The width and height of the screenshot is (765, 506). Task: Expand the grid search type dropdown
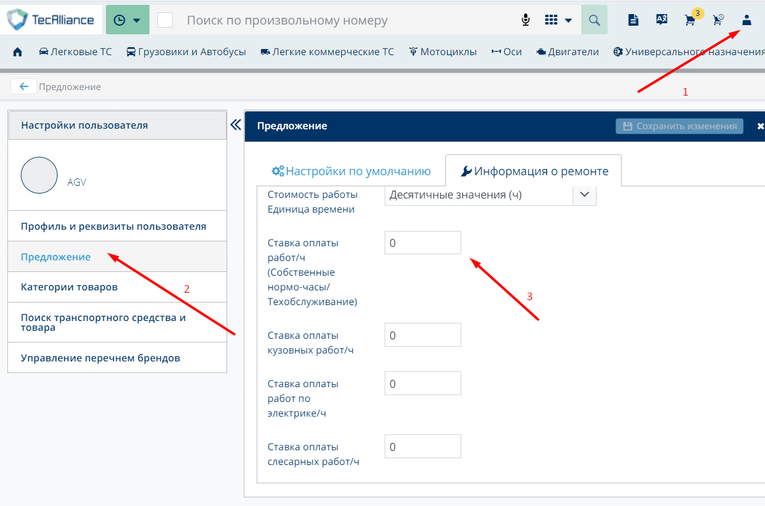[x=558, y=20]
